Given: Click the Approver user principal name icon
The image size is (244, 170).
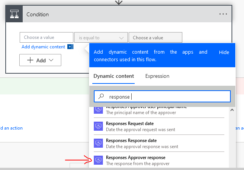Looking at the screenshot, I should (98, 110).
